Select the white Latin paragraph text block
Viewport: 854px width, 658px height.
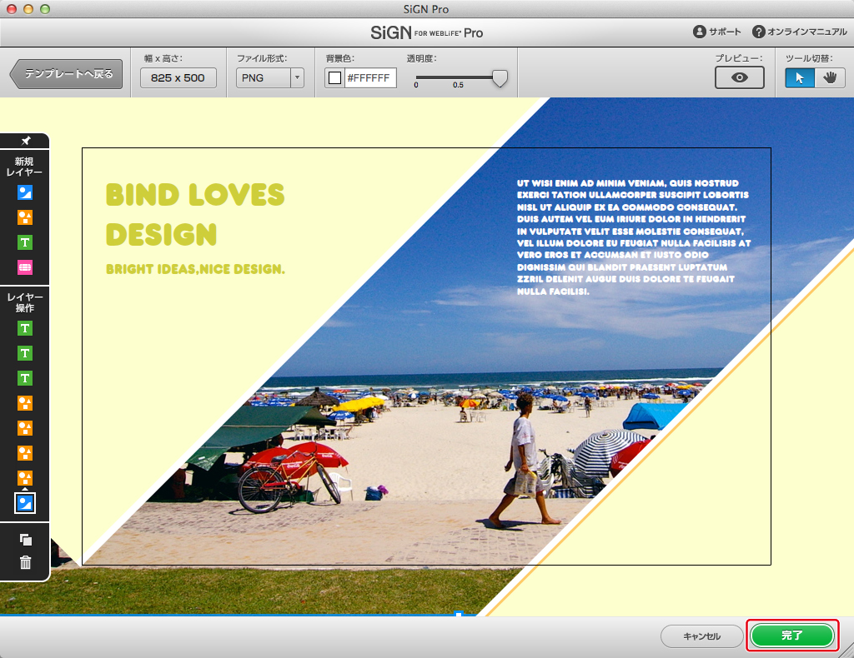point(634,237)
